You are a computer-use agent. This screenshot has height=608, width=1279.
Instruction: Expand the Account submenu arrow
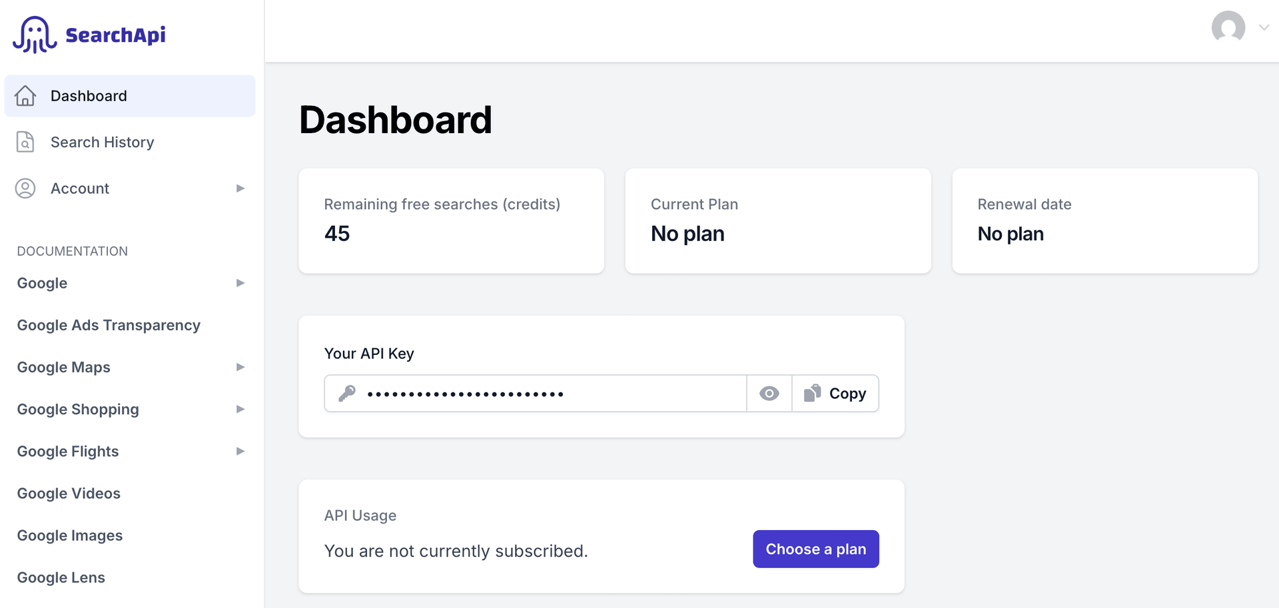240,188
